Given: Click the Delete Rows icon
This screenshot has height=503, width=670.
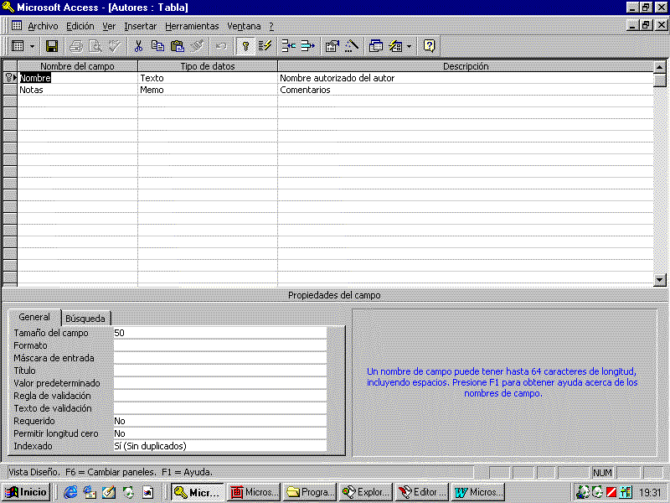Looking at the screenshot, I should pyautogui.click(x=307, y=46).
